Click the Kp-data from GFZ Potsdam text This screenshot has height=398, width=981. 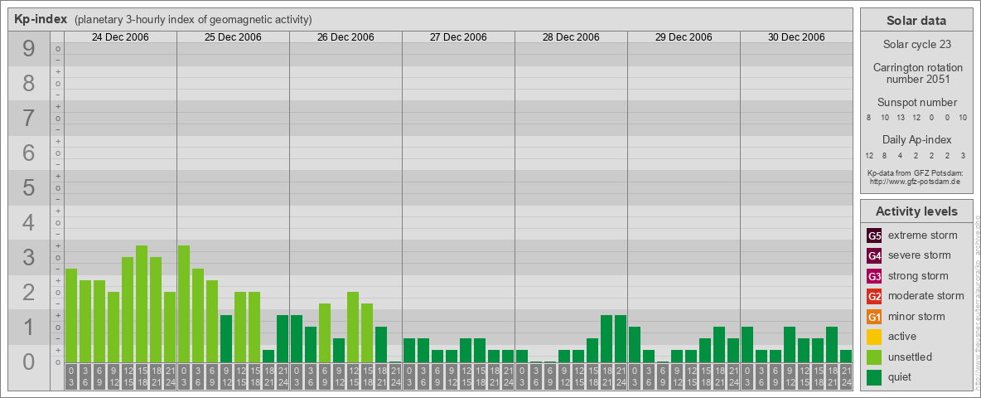[x=916, y=172]
